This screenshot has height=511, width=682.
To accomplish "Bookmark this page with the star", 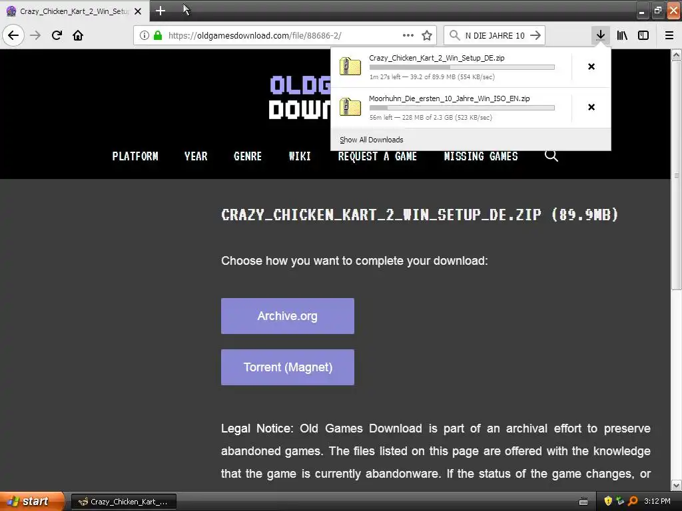I will click(x=427, y=35).
